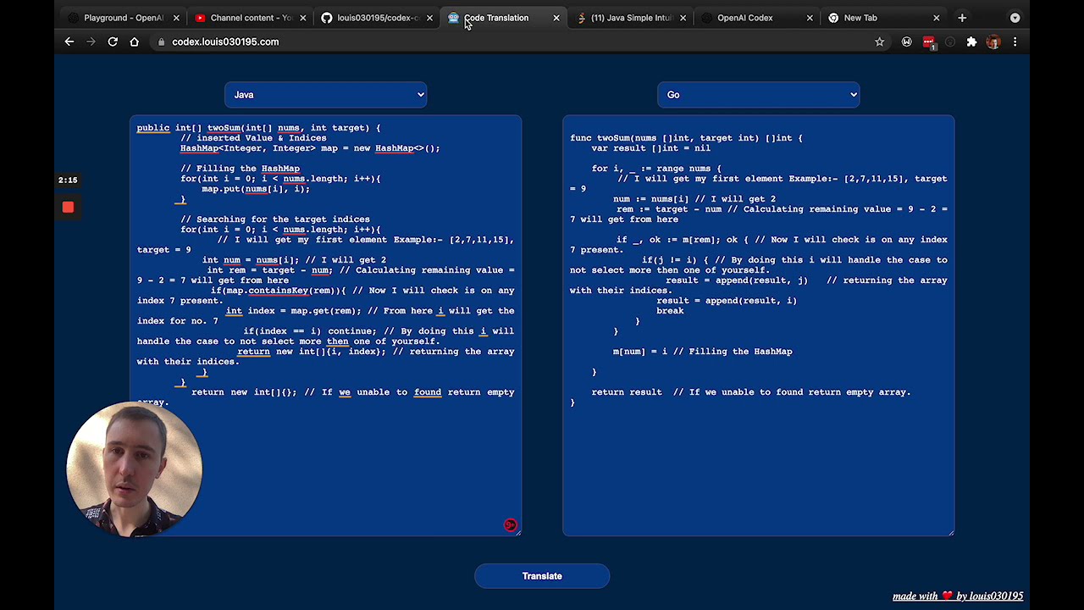Screen dimensions: 1084x610
Task: Switch to the Channel content YouTube tab
Action: (246, 17)
